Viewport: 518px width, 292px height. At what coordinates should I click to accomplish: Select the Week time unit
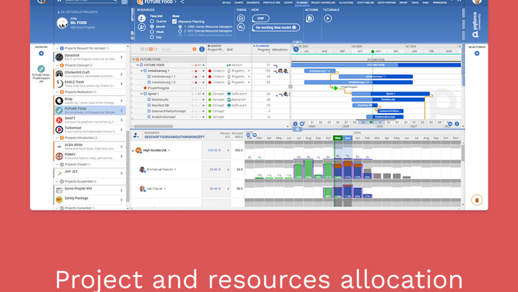click(x=152, y=32)
